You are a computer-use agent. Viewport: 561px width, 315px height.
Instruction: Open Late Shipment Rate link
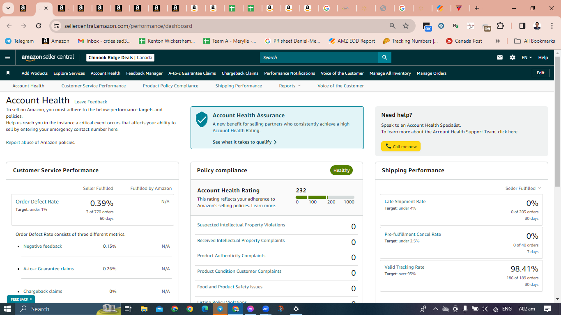click(405, 201)
